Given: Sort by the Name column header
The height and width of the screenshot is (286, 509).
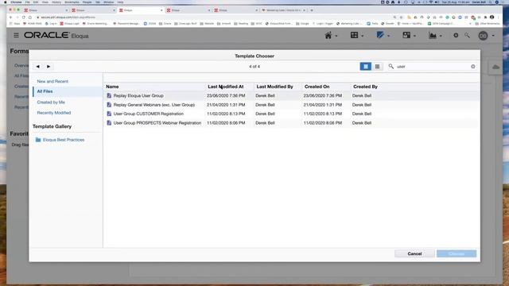Looking at the screenshot, I should click(x=112, y=87).
